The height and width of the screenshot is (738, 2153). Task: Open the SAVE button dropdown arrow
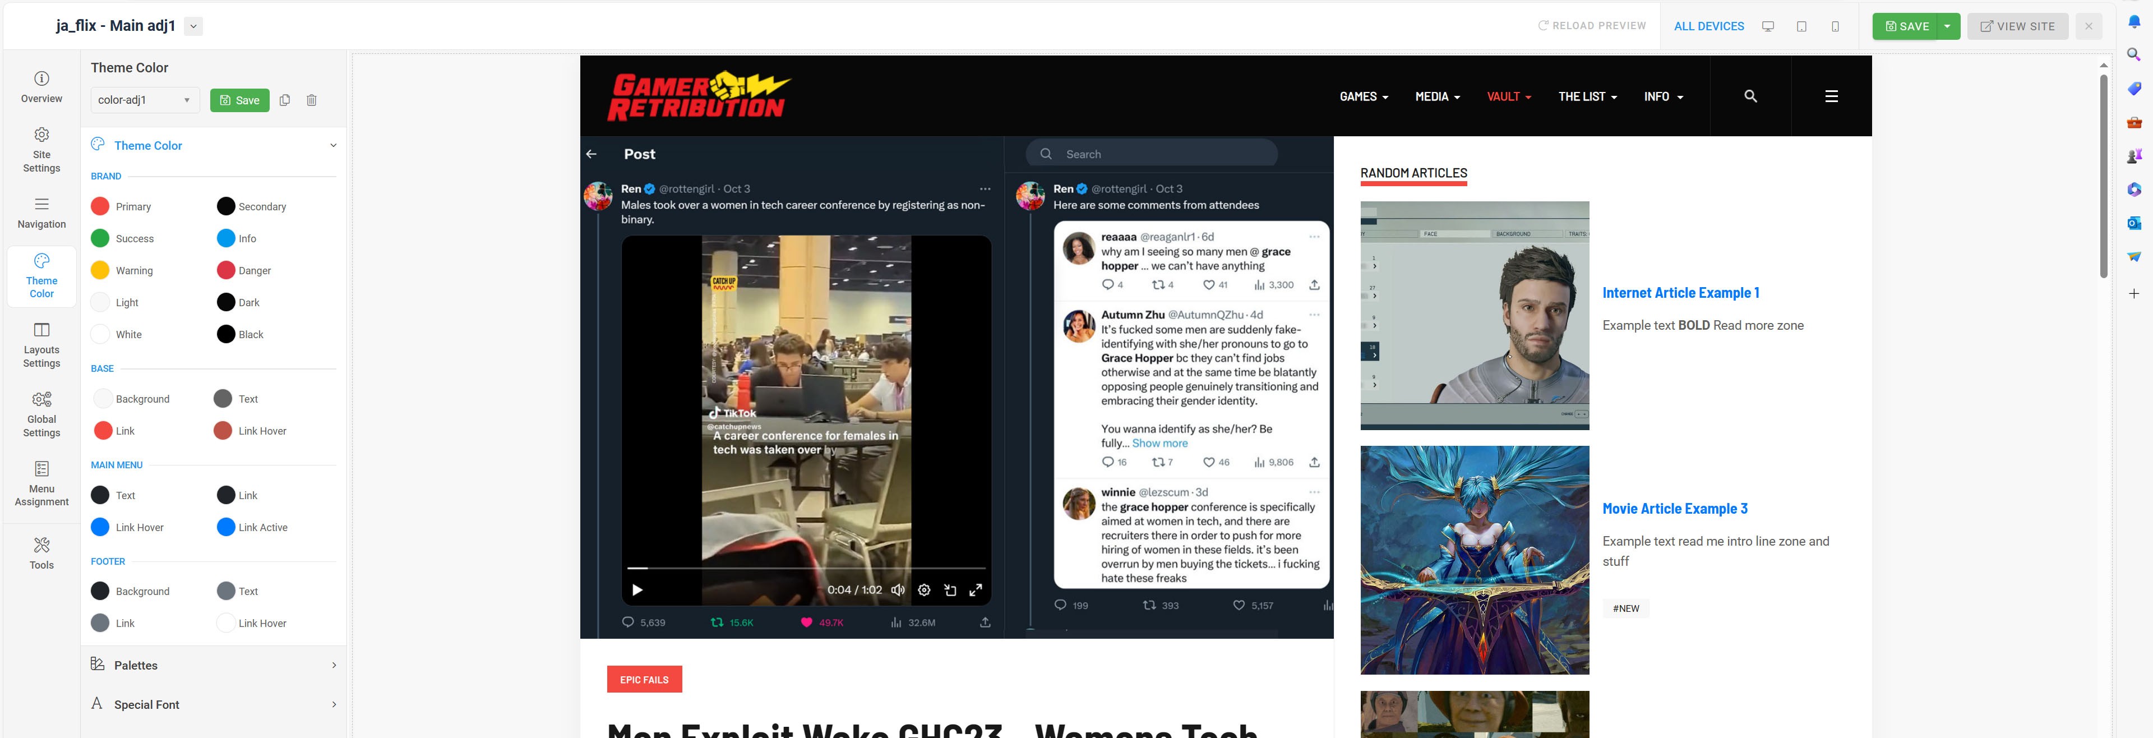1947,26
